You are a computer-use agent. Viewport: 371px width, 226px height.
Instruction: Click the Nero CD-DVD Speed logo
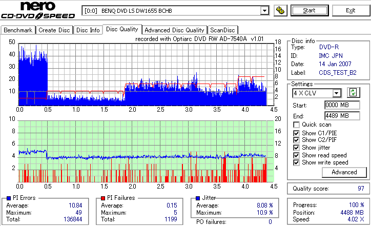pyautogui.click(x=38, y=10)
